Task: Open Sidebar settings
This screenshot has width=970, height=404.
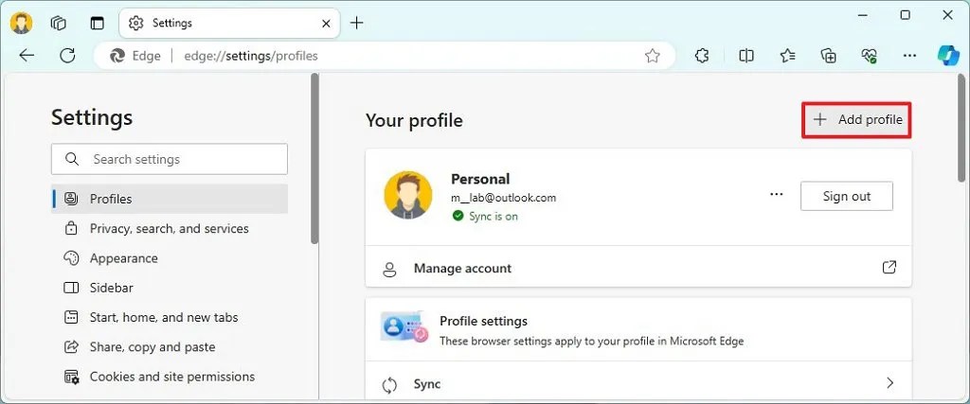Action: 170,288
